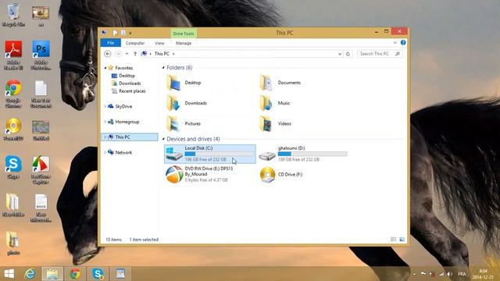Click the taskbar clock and date

click(483, 274)
